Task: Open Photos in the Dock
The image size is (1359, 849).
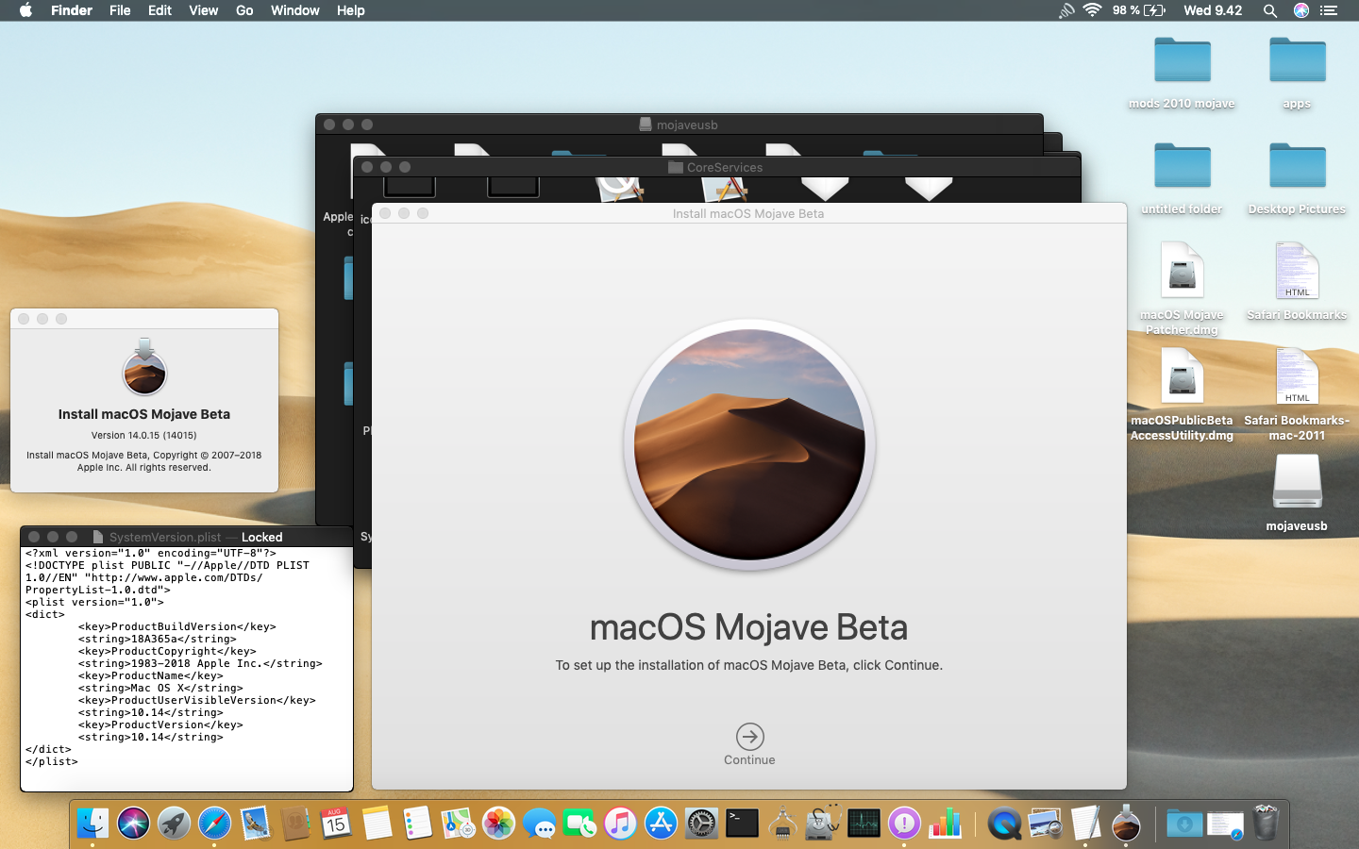Action: pyautogui.click(x=498, y=823)
